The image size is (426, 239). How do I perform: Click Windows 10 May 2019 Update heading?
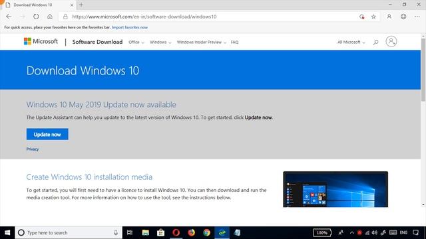(x=101, y=105)
